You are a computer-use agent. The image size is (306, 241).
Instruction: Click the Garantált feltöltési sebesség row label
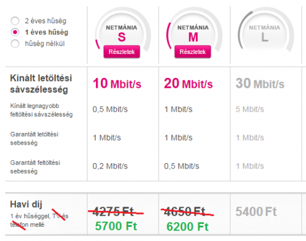[35, 167]
